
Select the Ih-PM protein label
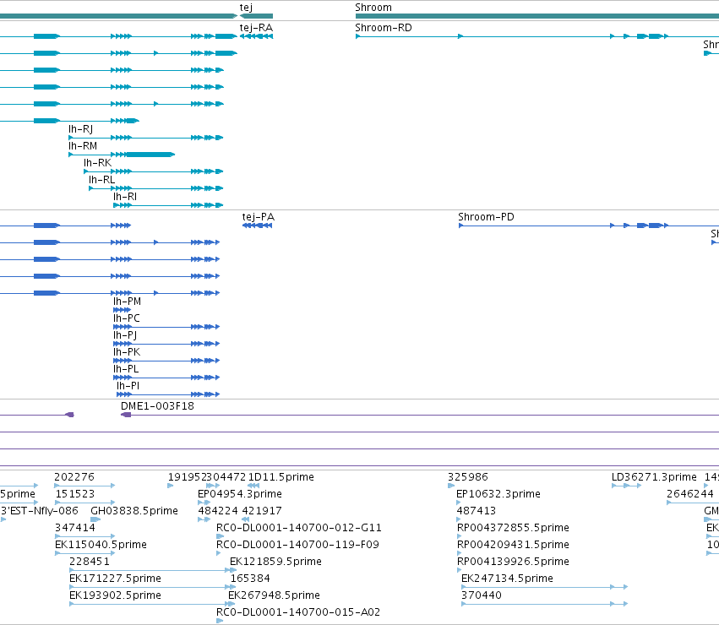click(127, 302)
